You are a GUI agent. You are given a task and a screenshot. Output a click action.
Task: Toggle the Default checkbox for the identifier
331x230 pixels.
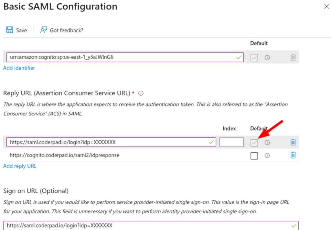254,57
